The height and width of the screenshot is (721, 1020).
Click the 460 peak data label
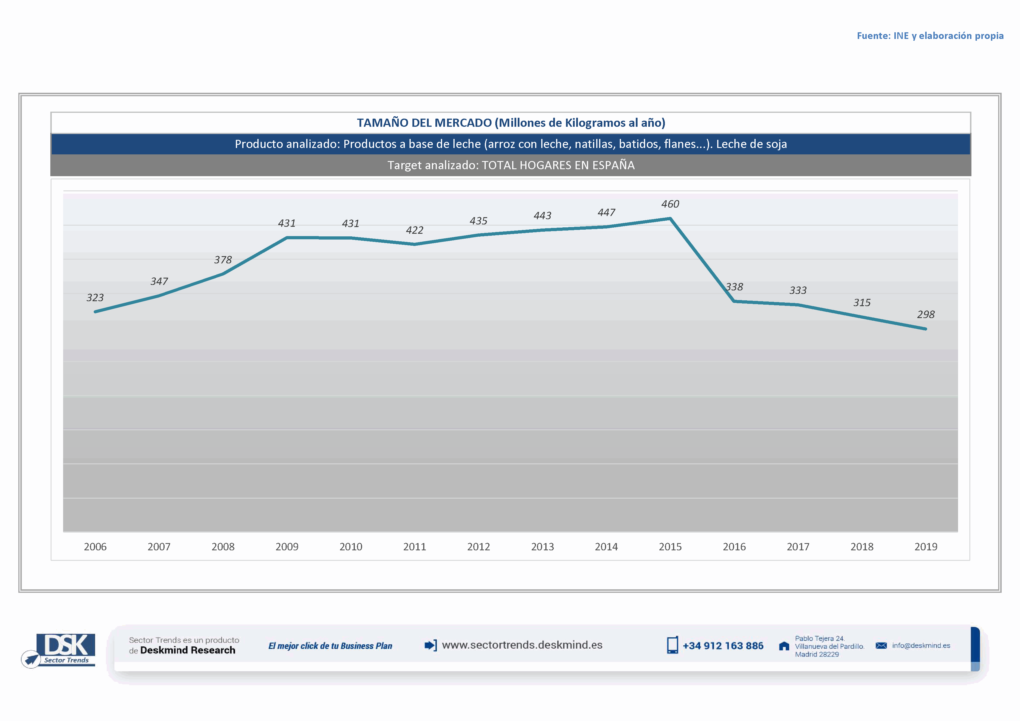pos(670,204)
